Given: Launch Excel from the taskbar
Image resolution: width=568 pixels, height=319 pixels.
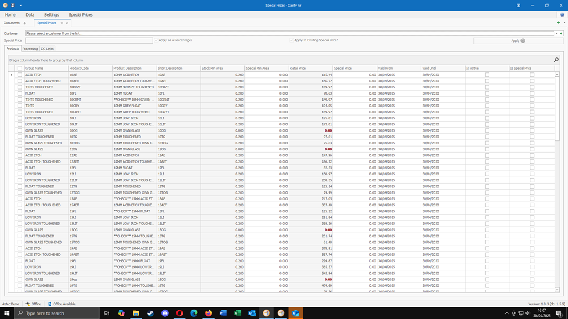Looking at the screenshot, I should [237, 313].
